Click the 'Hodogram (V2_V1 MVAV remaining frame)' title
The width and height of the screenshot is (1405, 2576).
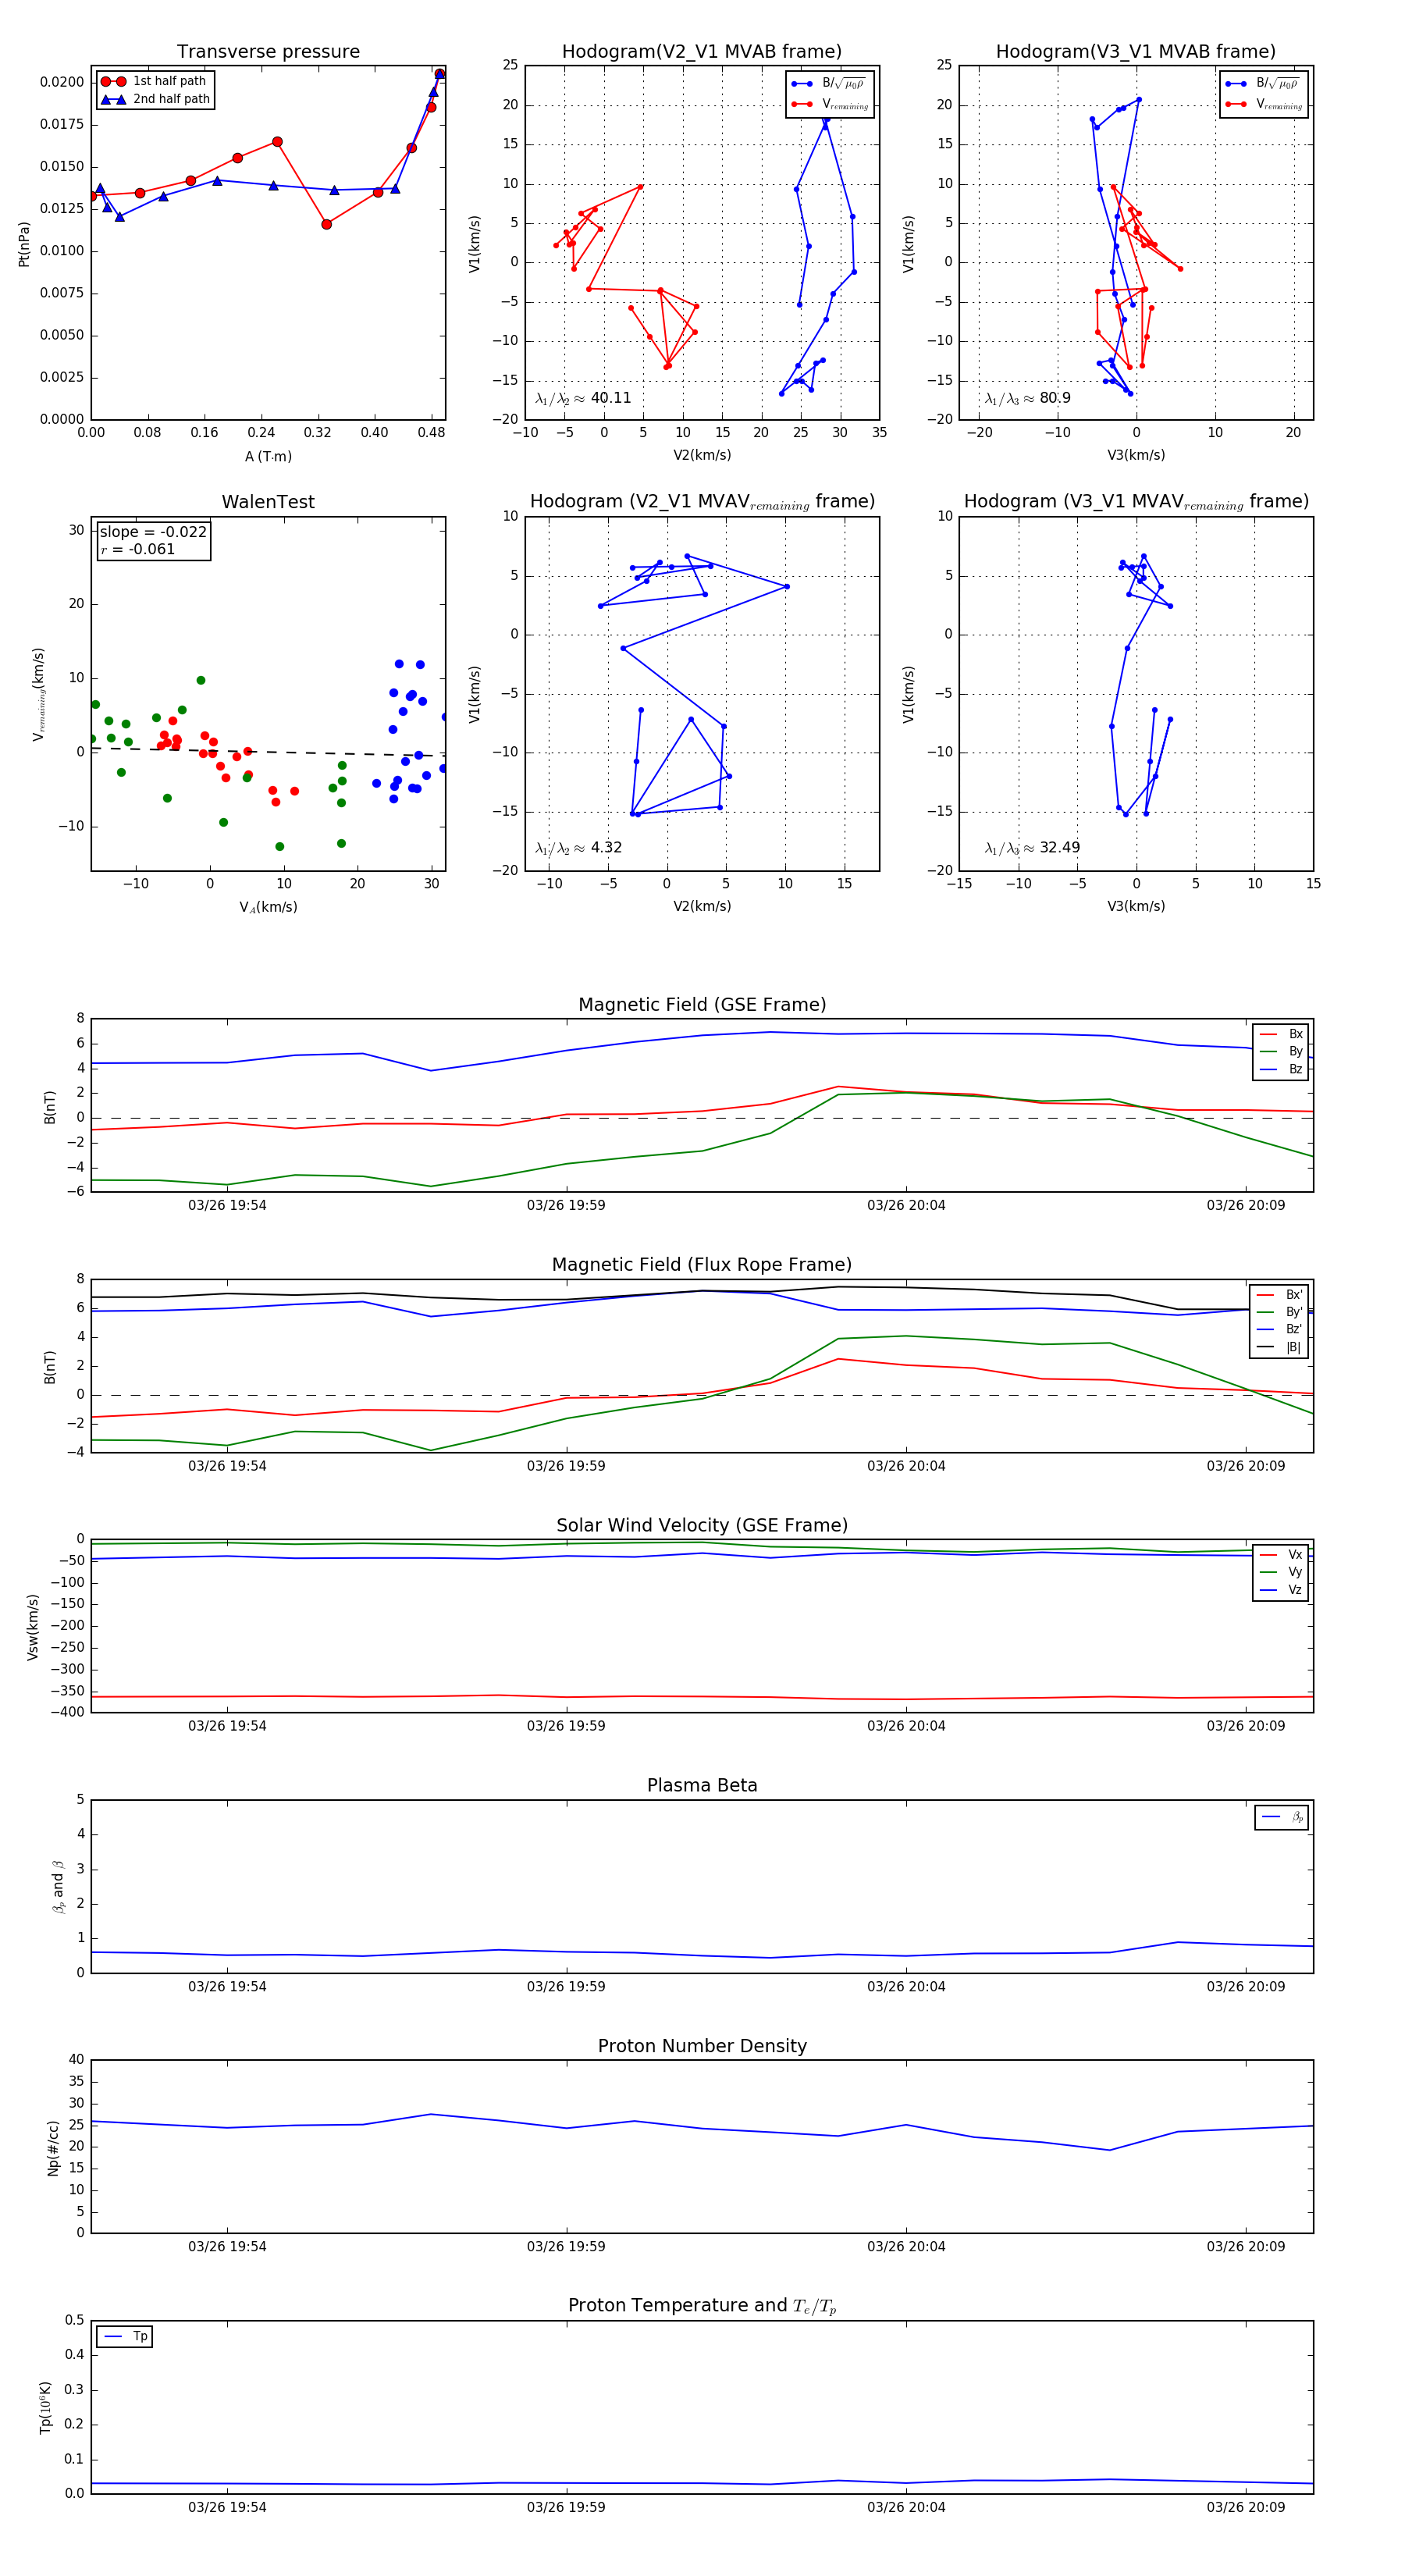[x=702, y=502]
